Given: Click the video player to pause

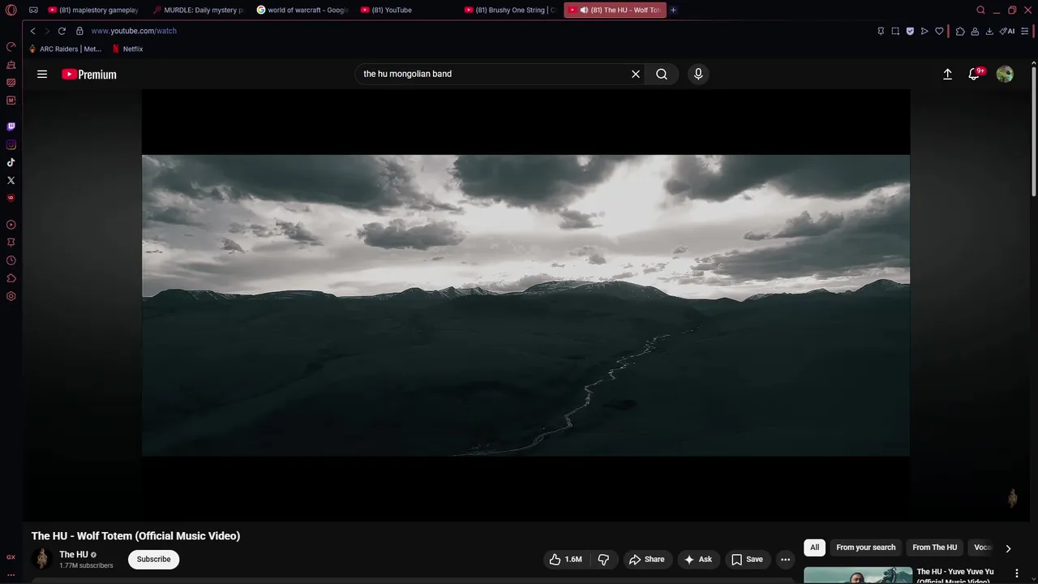Looking at the screenshot, I should click(525, 305).
